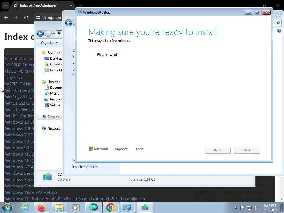Click the Next button in Setup

click(x=247, y=150)
